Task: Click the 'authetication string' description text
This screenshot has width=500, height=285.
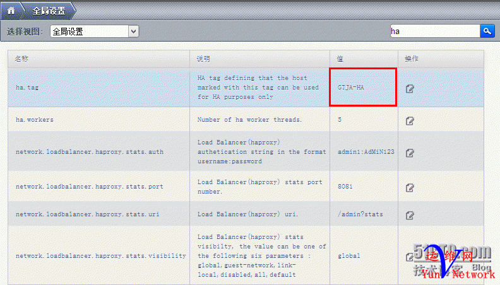Action: click(261, 152)
